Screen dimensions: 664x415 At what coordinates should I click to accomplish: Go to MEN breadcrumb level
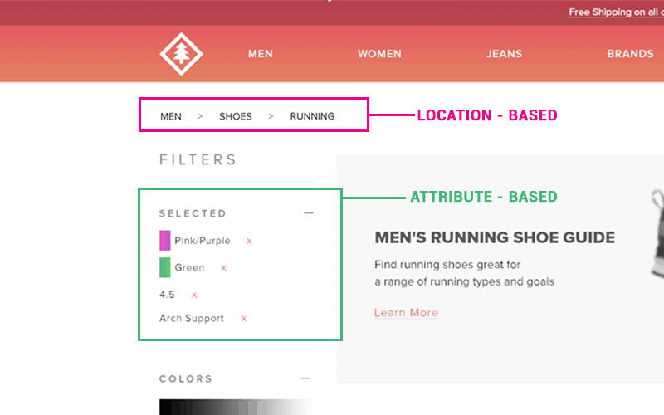[171, 116]
